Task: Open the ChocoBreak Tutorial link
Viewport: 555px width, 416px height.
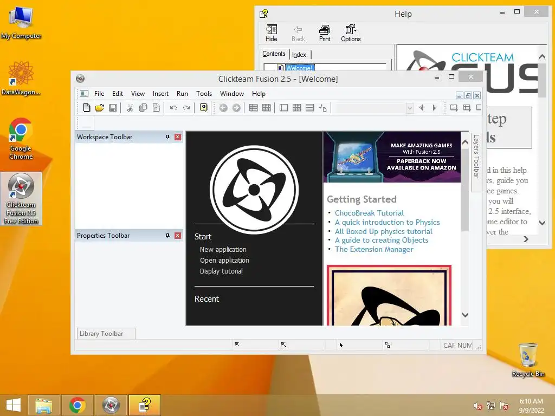Action: pyautogui.click(x=369, y=213)
